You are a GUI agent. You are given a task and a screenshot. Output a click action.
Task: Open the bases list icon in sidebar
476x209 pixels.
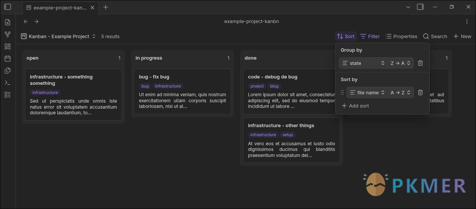pos(8,95)
